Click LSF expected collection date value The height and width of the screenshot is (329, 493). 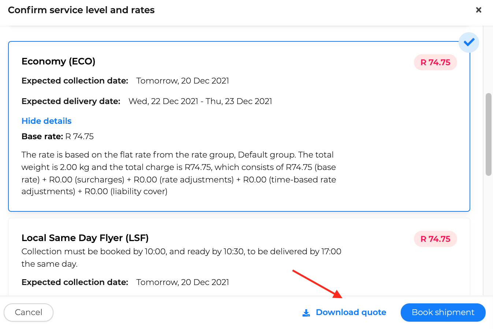pos(183,282)
